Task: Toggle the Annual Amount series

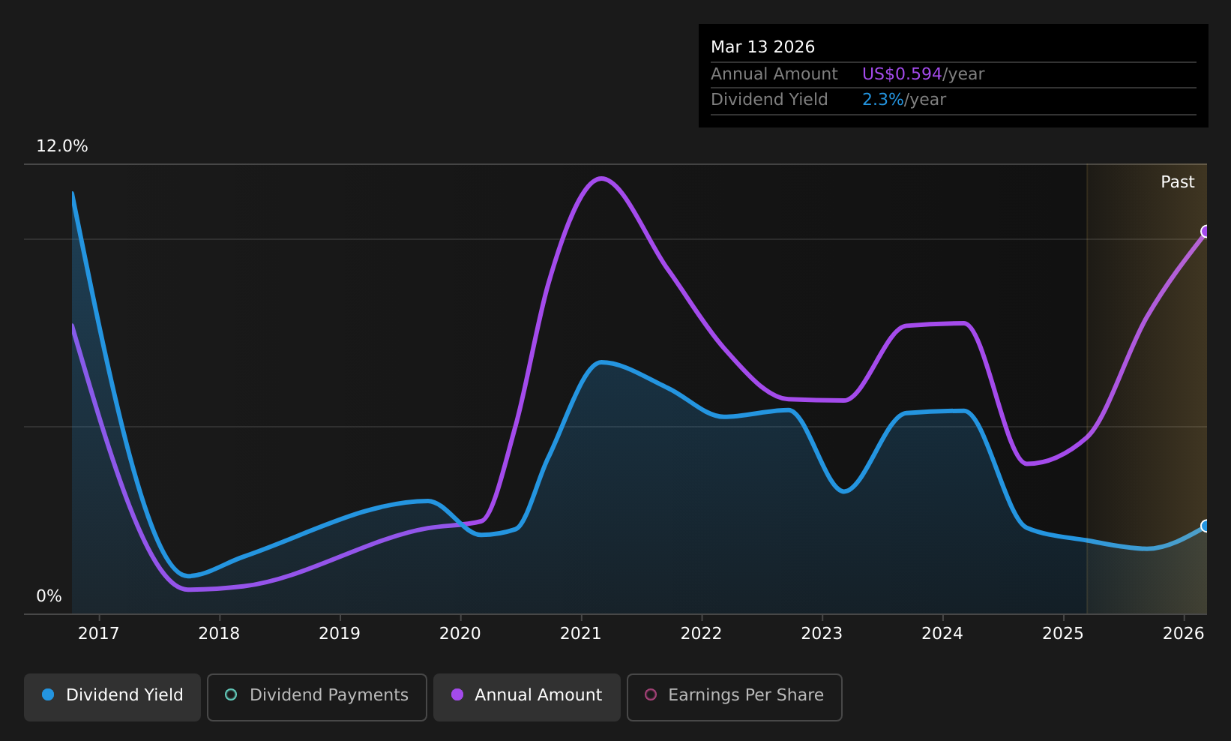Action: coord(527,697)
